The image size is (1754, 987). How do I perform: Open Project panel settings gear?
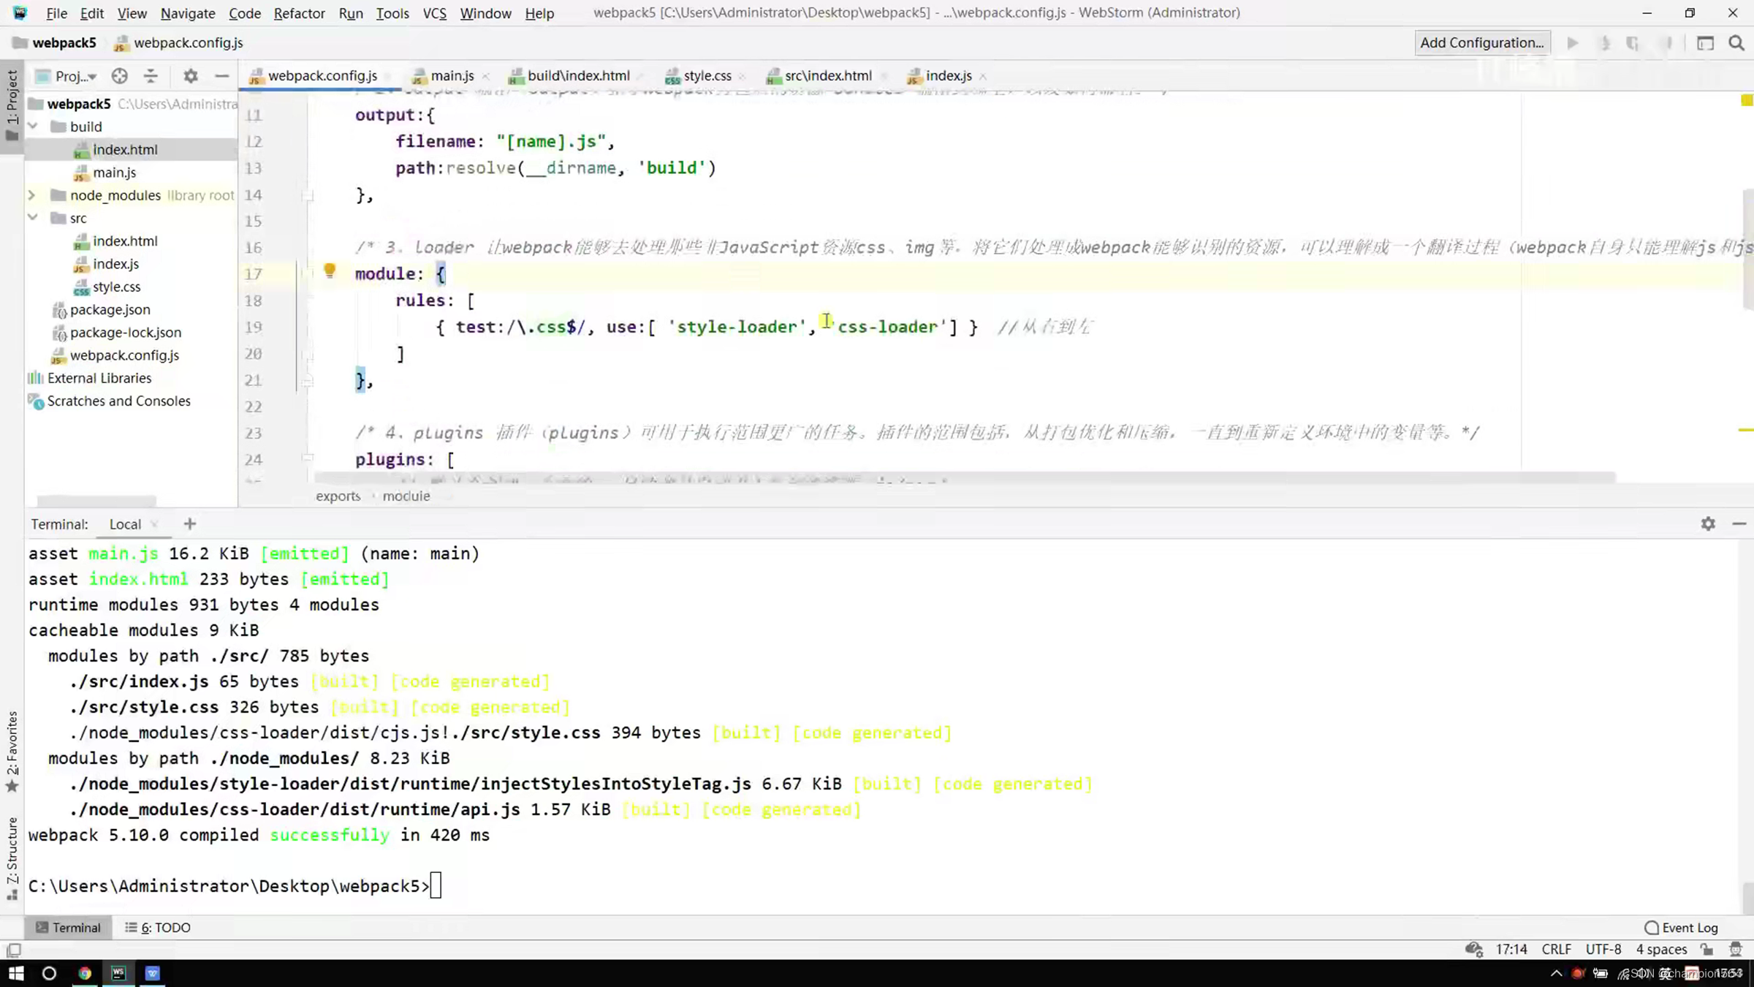coord(191,76)
